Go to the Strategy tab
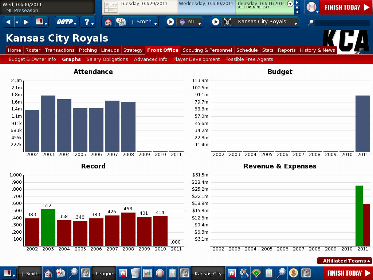 133,50
